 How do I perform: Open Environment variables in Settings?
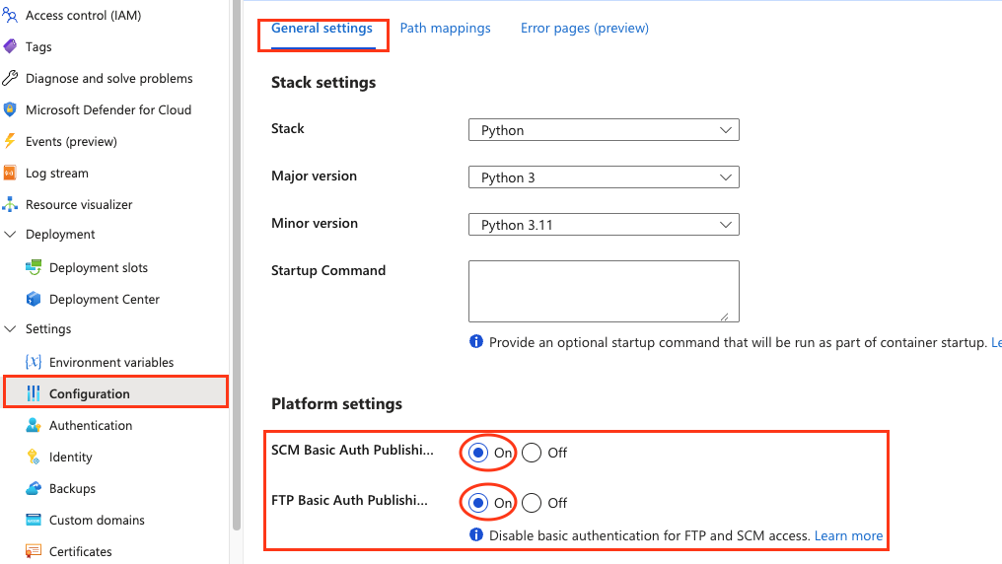[110, 363]
